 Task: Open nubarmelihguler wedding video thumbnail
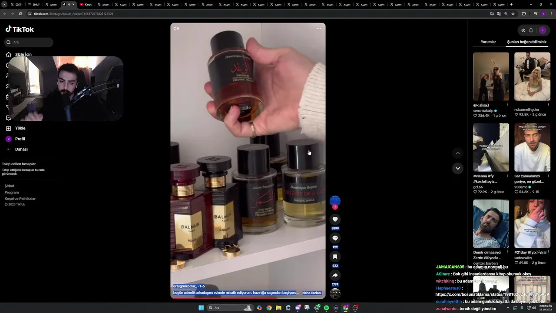pos(532,77)
